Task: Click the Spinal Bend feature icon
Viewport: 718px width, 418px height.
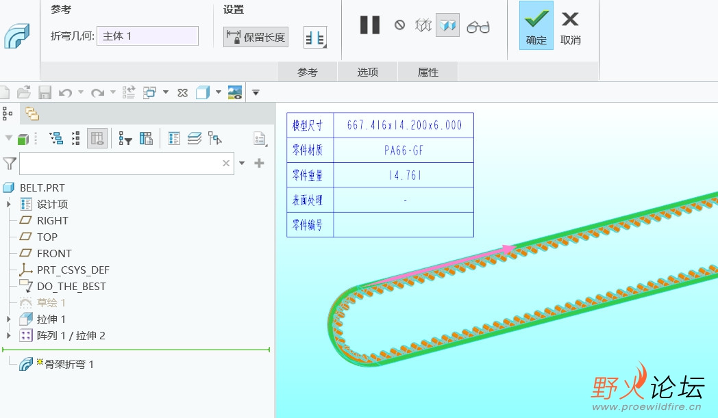Action: (x=17, y=36)
